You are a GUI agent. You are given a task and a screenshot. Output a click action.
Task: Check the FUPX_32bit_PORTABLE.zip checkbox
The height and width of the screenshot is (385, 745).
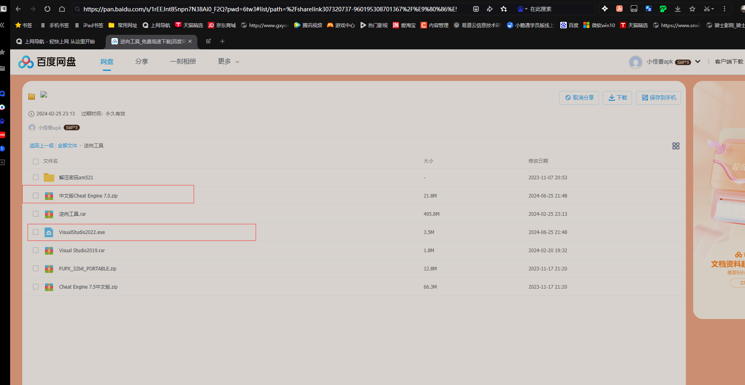36,268
